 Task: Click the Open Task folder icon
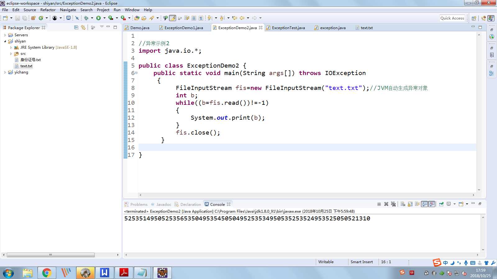pos(144,18)
